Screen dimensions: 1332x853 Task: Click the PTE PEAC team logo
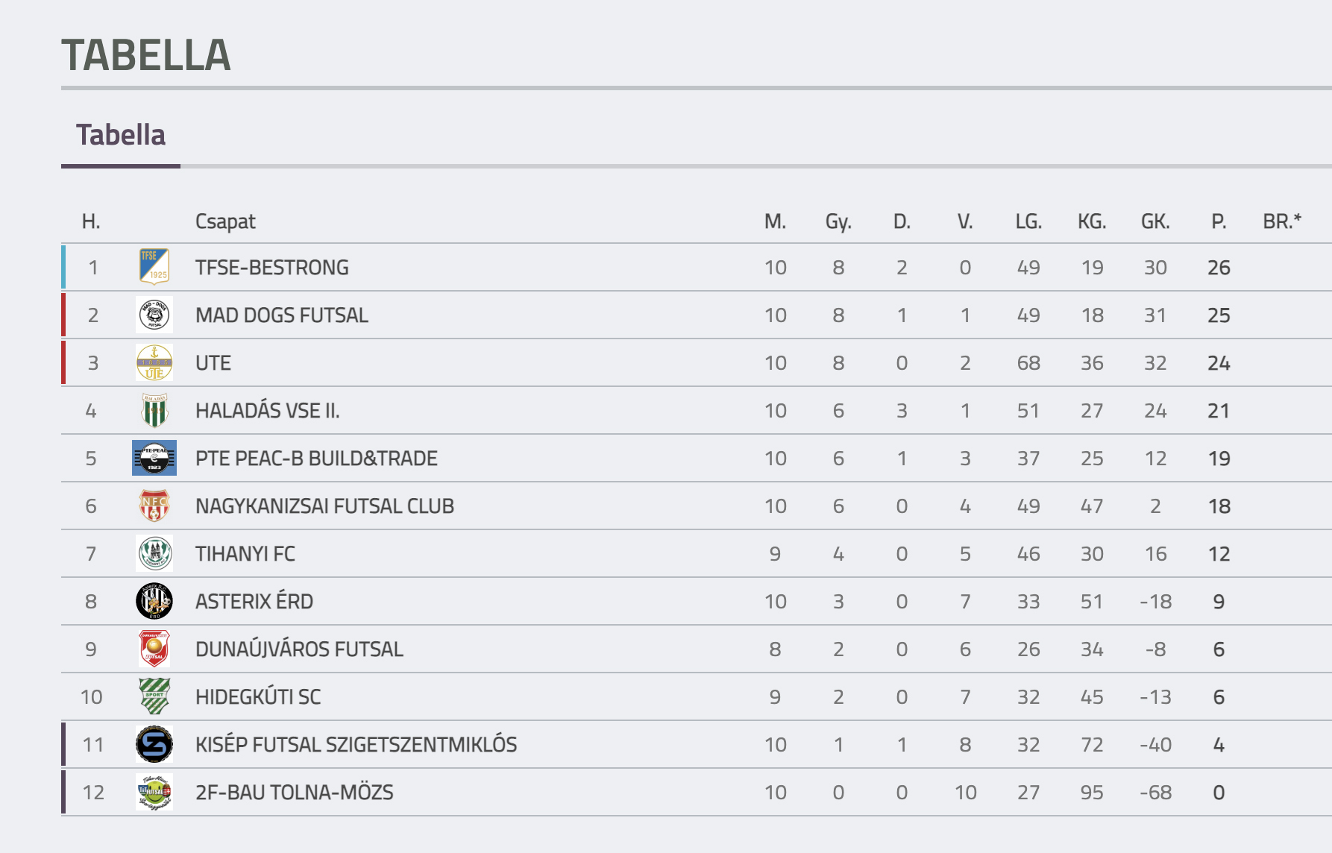(x=154, y=458)
